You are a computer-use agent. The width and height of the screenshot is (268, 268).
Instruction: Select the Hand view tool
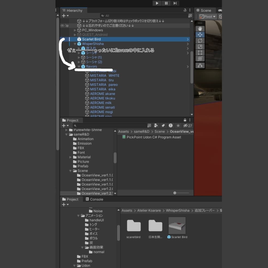(200, 29)
